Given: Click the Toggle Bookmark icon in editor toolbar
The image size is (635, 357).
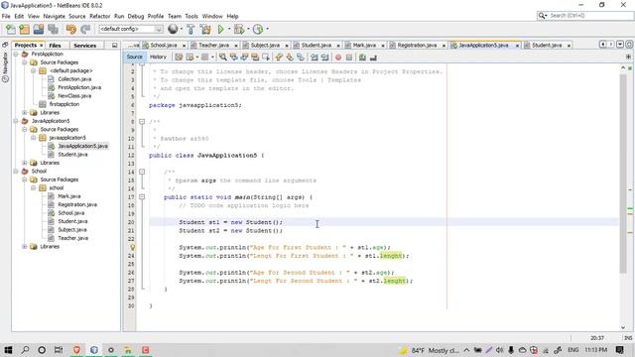Looking at the screenshot, I should coord(301,58).
